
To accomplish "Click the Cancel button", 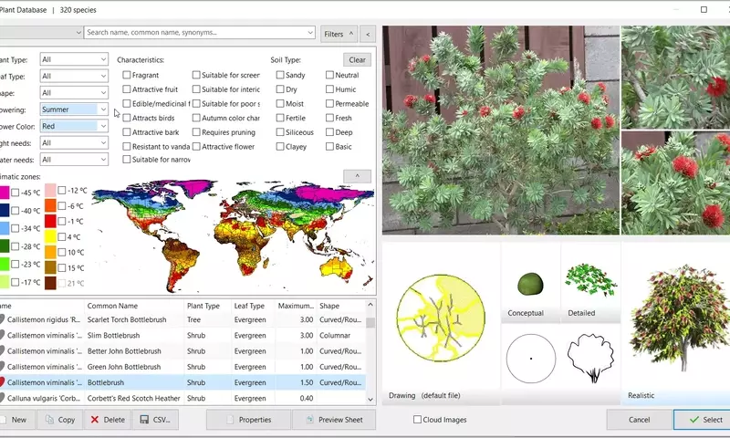I will coord(640,420).
